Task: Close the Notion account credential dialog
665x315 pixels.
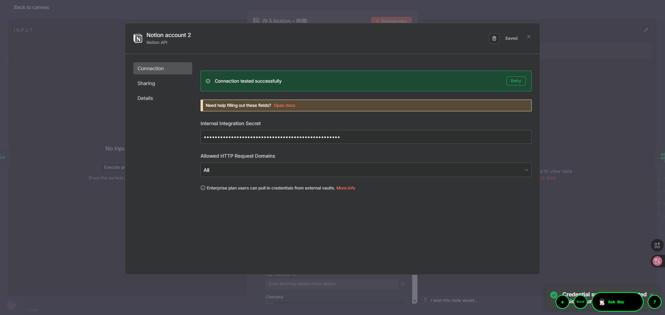Action: click(x=529, y=37)
